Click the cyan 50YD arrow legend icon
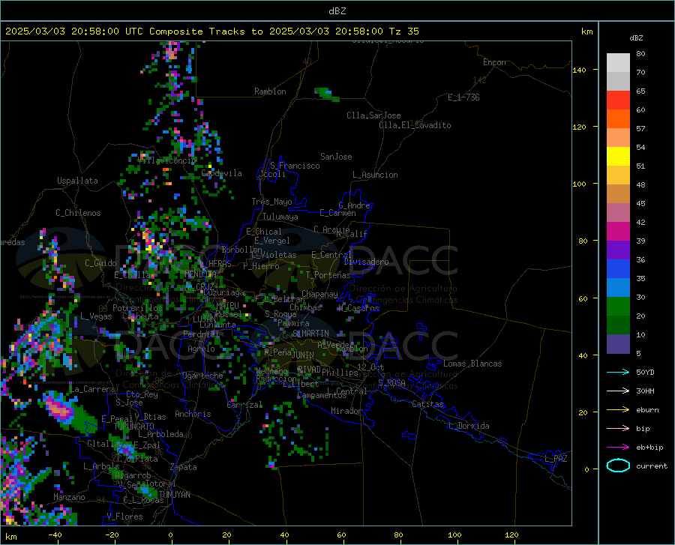Image resolution: width=675 pixels, height=545 pixels. pyautogui.click(x=618, y=372)
